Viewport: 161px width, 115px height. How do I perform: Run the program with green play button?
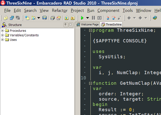[x=82, y=18]
